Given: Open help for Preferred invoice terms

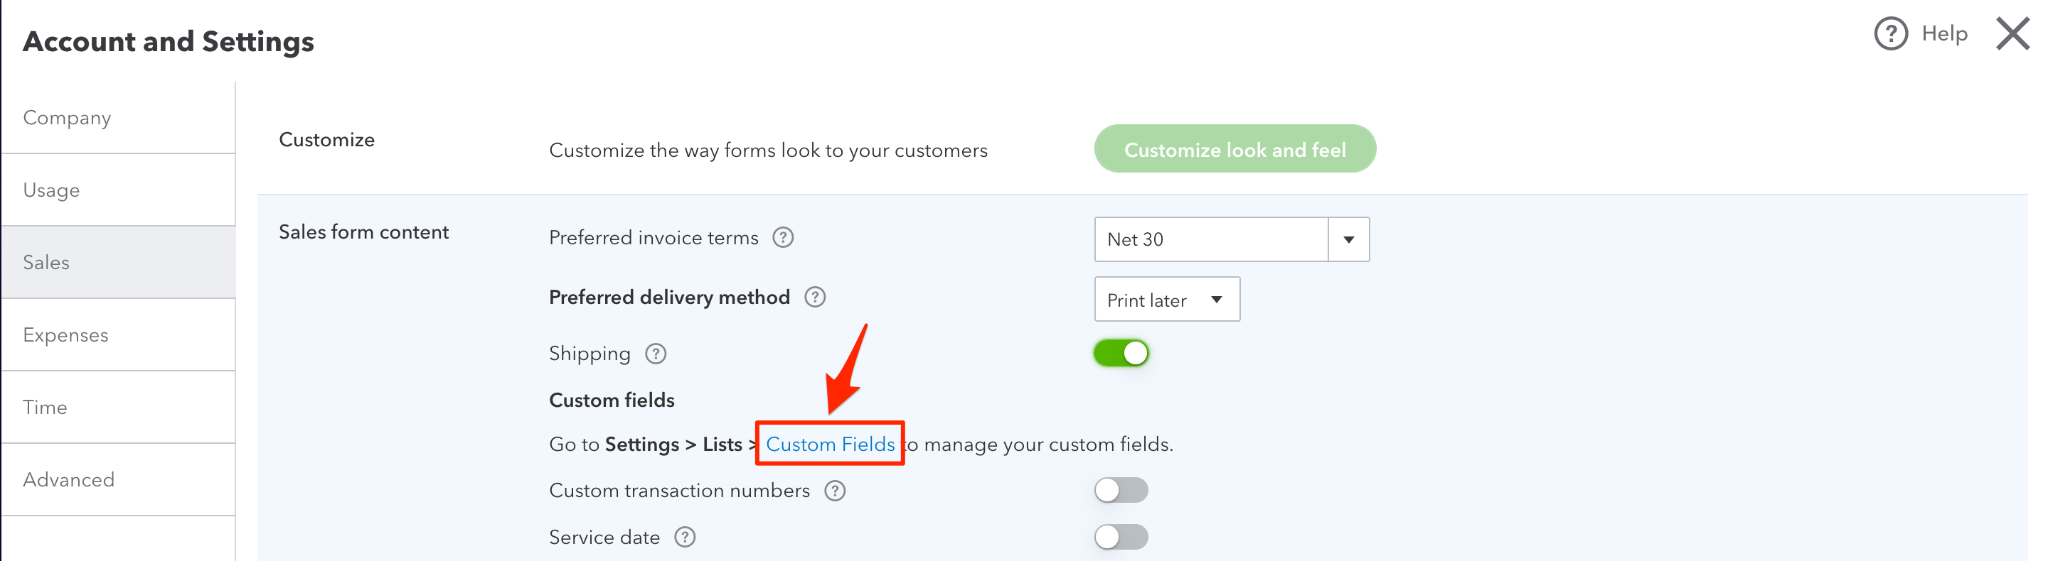Looking at the screenshot, I should pyautogui.click(x=783, y=237).
